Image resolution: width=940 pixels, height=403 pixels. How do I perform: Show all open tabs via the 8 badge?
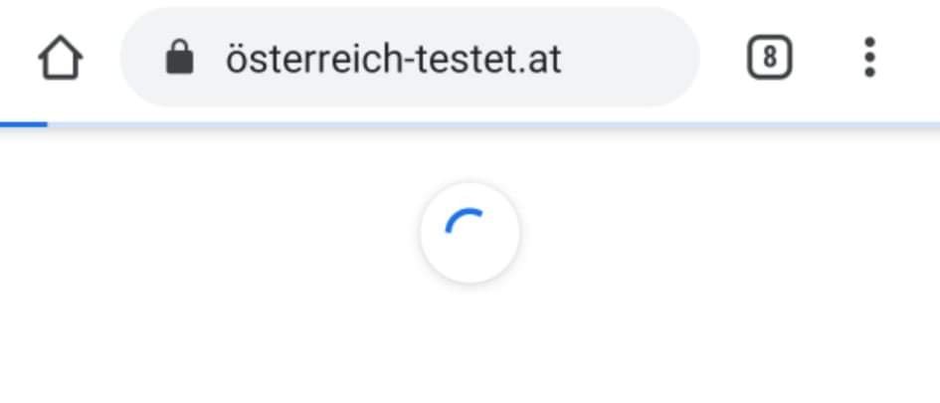[x=770, y=58]
